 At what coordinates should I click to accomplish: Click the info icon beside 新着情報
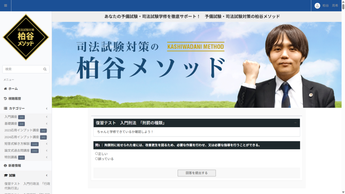pyautogui.click(x=5, y=166)
